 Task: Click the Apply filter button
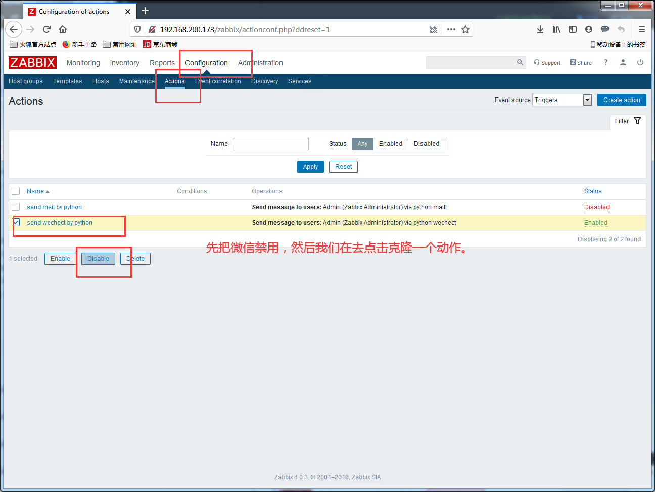click(x=310, y=167)
